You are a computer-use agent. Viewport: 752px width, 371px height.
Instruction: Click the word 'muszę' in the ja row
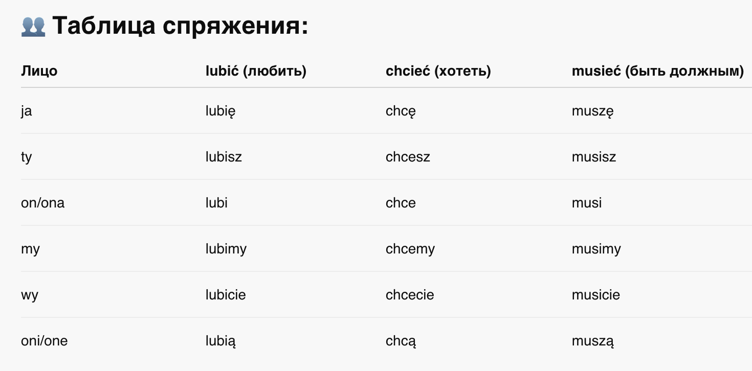pos(592,111)
